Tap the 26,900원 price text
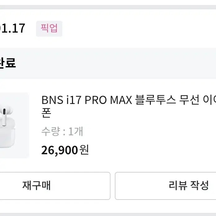This screenshot has width=216, height=216. pyautogui.click(x=65, y=150)
